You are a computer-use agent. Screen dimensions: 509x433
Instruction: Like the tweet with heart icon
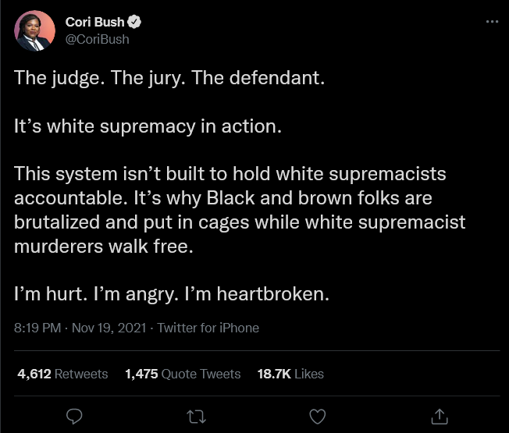click(317, 415)
